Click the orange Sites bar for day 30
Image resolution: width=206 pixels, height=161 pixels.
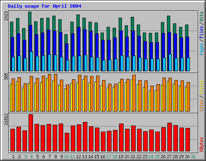pos(188,97)
